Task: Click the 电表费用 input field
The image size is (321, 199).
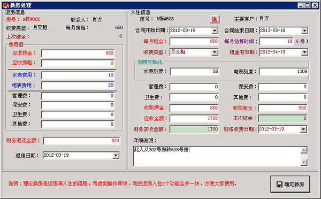Action: pos(78,85)
